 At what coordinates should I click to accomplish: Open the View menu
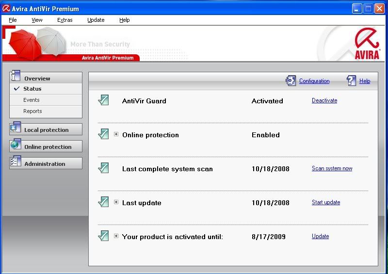[x=37, y=20]
